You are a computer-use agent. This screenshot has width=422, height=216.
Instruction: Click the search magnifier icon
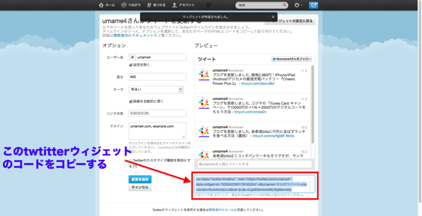click(284, 5)
